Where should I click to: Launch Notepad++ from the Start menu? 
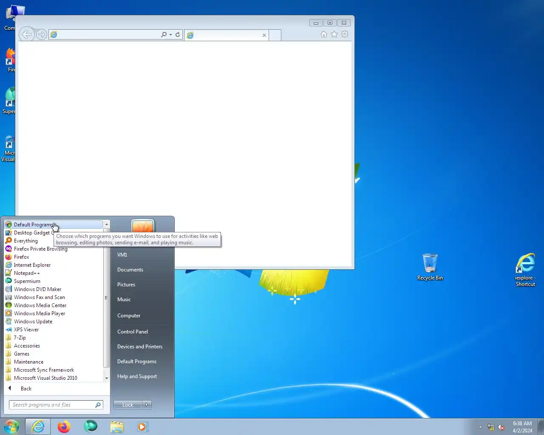coord(53,273)
